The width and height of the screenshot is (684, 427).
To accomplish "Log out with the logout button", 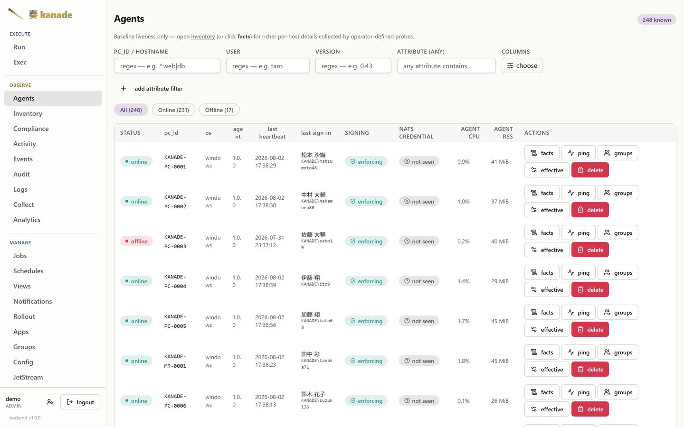I will (x=80, y=402).
